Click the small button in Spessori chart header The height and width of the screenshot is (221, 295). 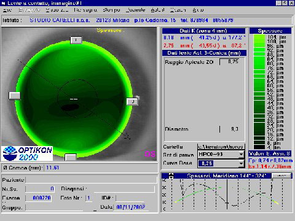point(281,176)
